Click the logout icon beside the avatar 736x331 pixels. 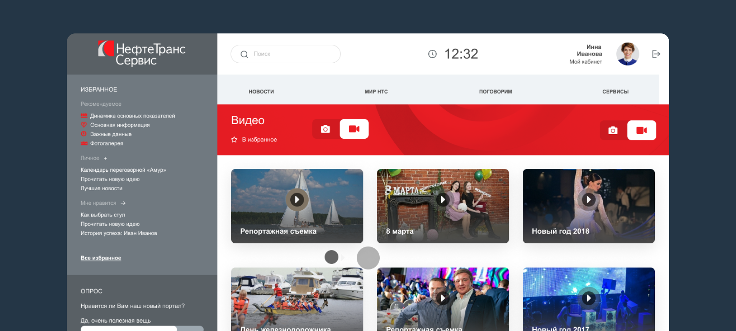tap(656, 54)
